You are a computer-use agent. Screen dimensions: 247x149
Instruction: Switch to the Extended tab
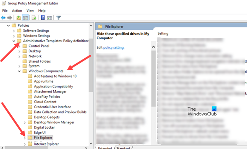pos(105,148)
